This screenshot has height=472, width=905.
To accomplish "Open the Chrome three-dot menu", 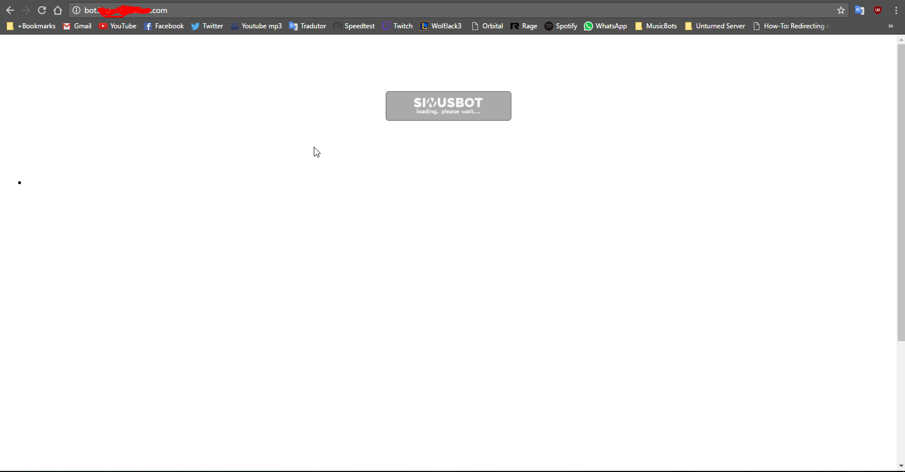I will coord(896,10).
